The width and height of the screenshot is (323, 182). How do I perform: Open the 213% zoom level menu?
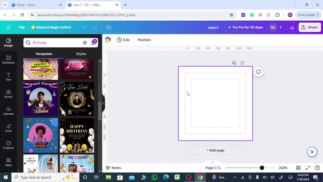point(283,168)
